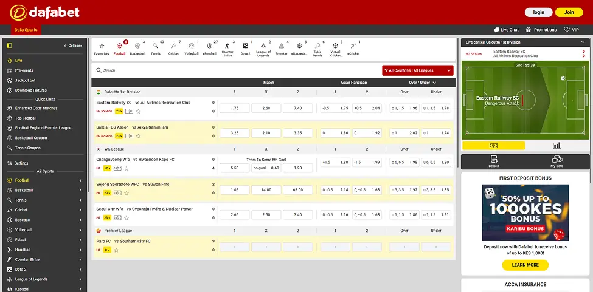Favourite the Changnyeong Wfc match

pos(127,168)
